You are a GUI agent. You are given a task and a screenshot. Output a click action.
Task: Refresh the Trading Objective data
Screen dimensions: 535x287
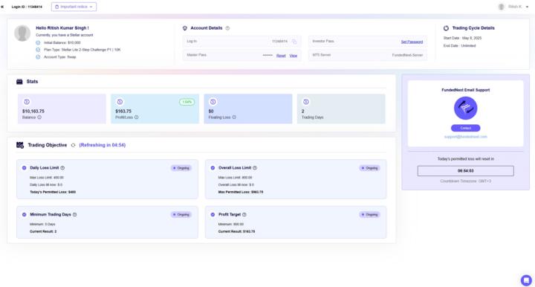click(73, 146)
